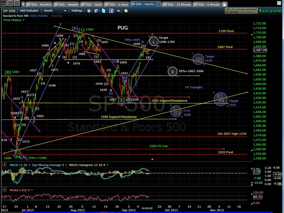Open the SP-500 - Daily tab
284x213 pixels.
tap(91, 4)
